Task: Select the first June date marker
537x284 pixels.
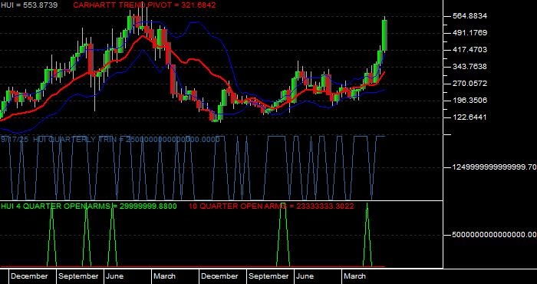Action: (115, 276)
